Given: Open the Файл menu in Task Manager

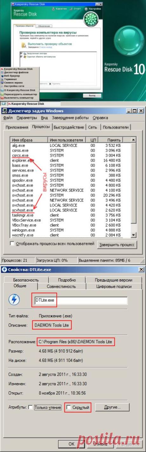Looking at the screenshot, I should 8,117.
